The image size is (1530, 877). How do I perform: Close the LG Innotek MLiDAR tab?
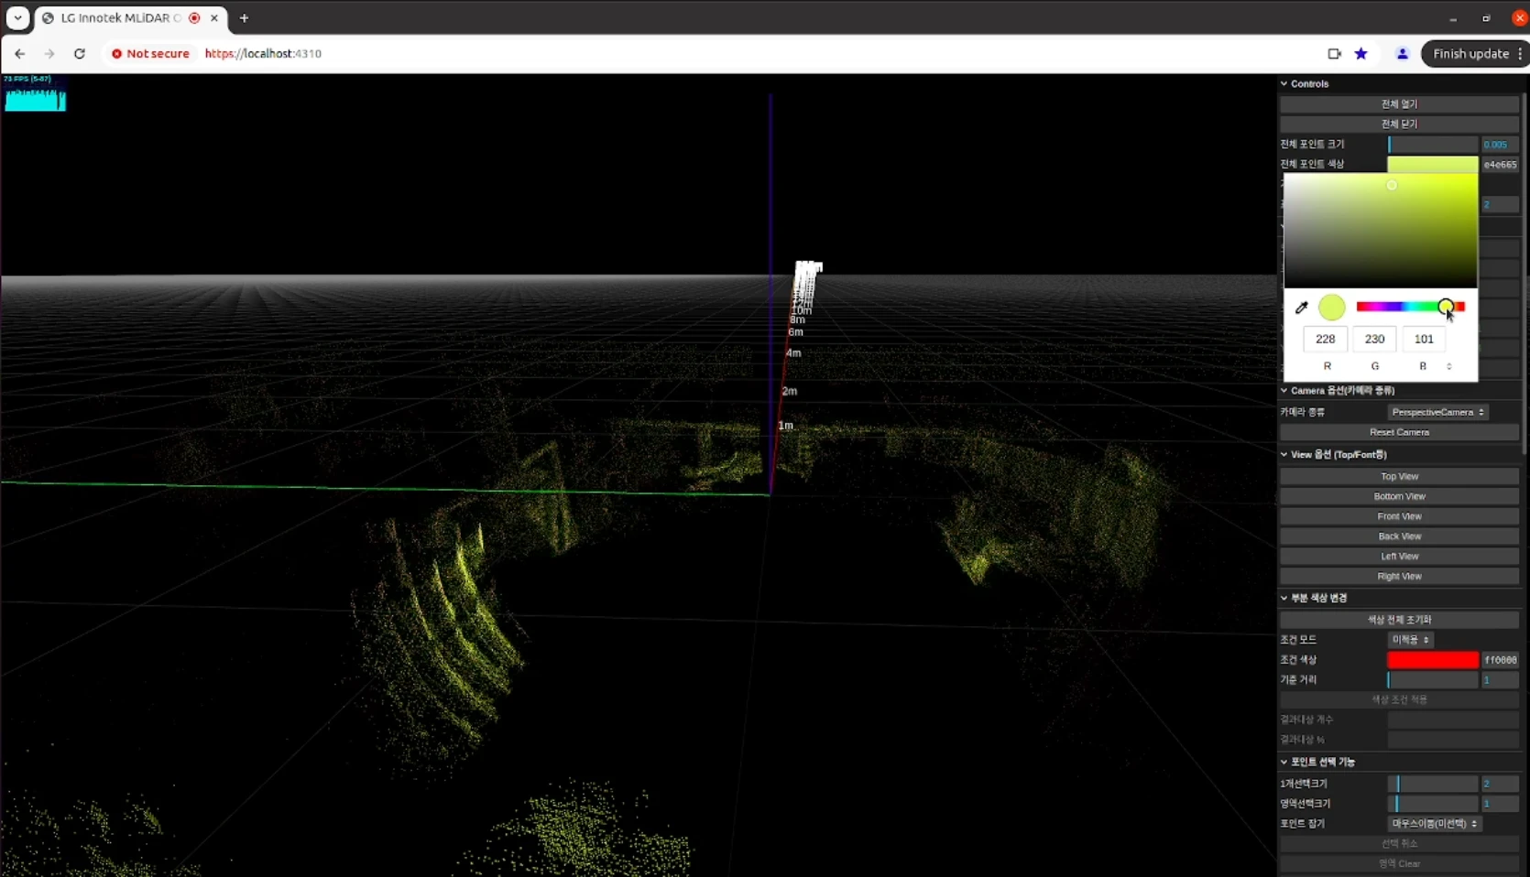214,18
